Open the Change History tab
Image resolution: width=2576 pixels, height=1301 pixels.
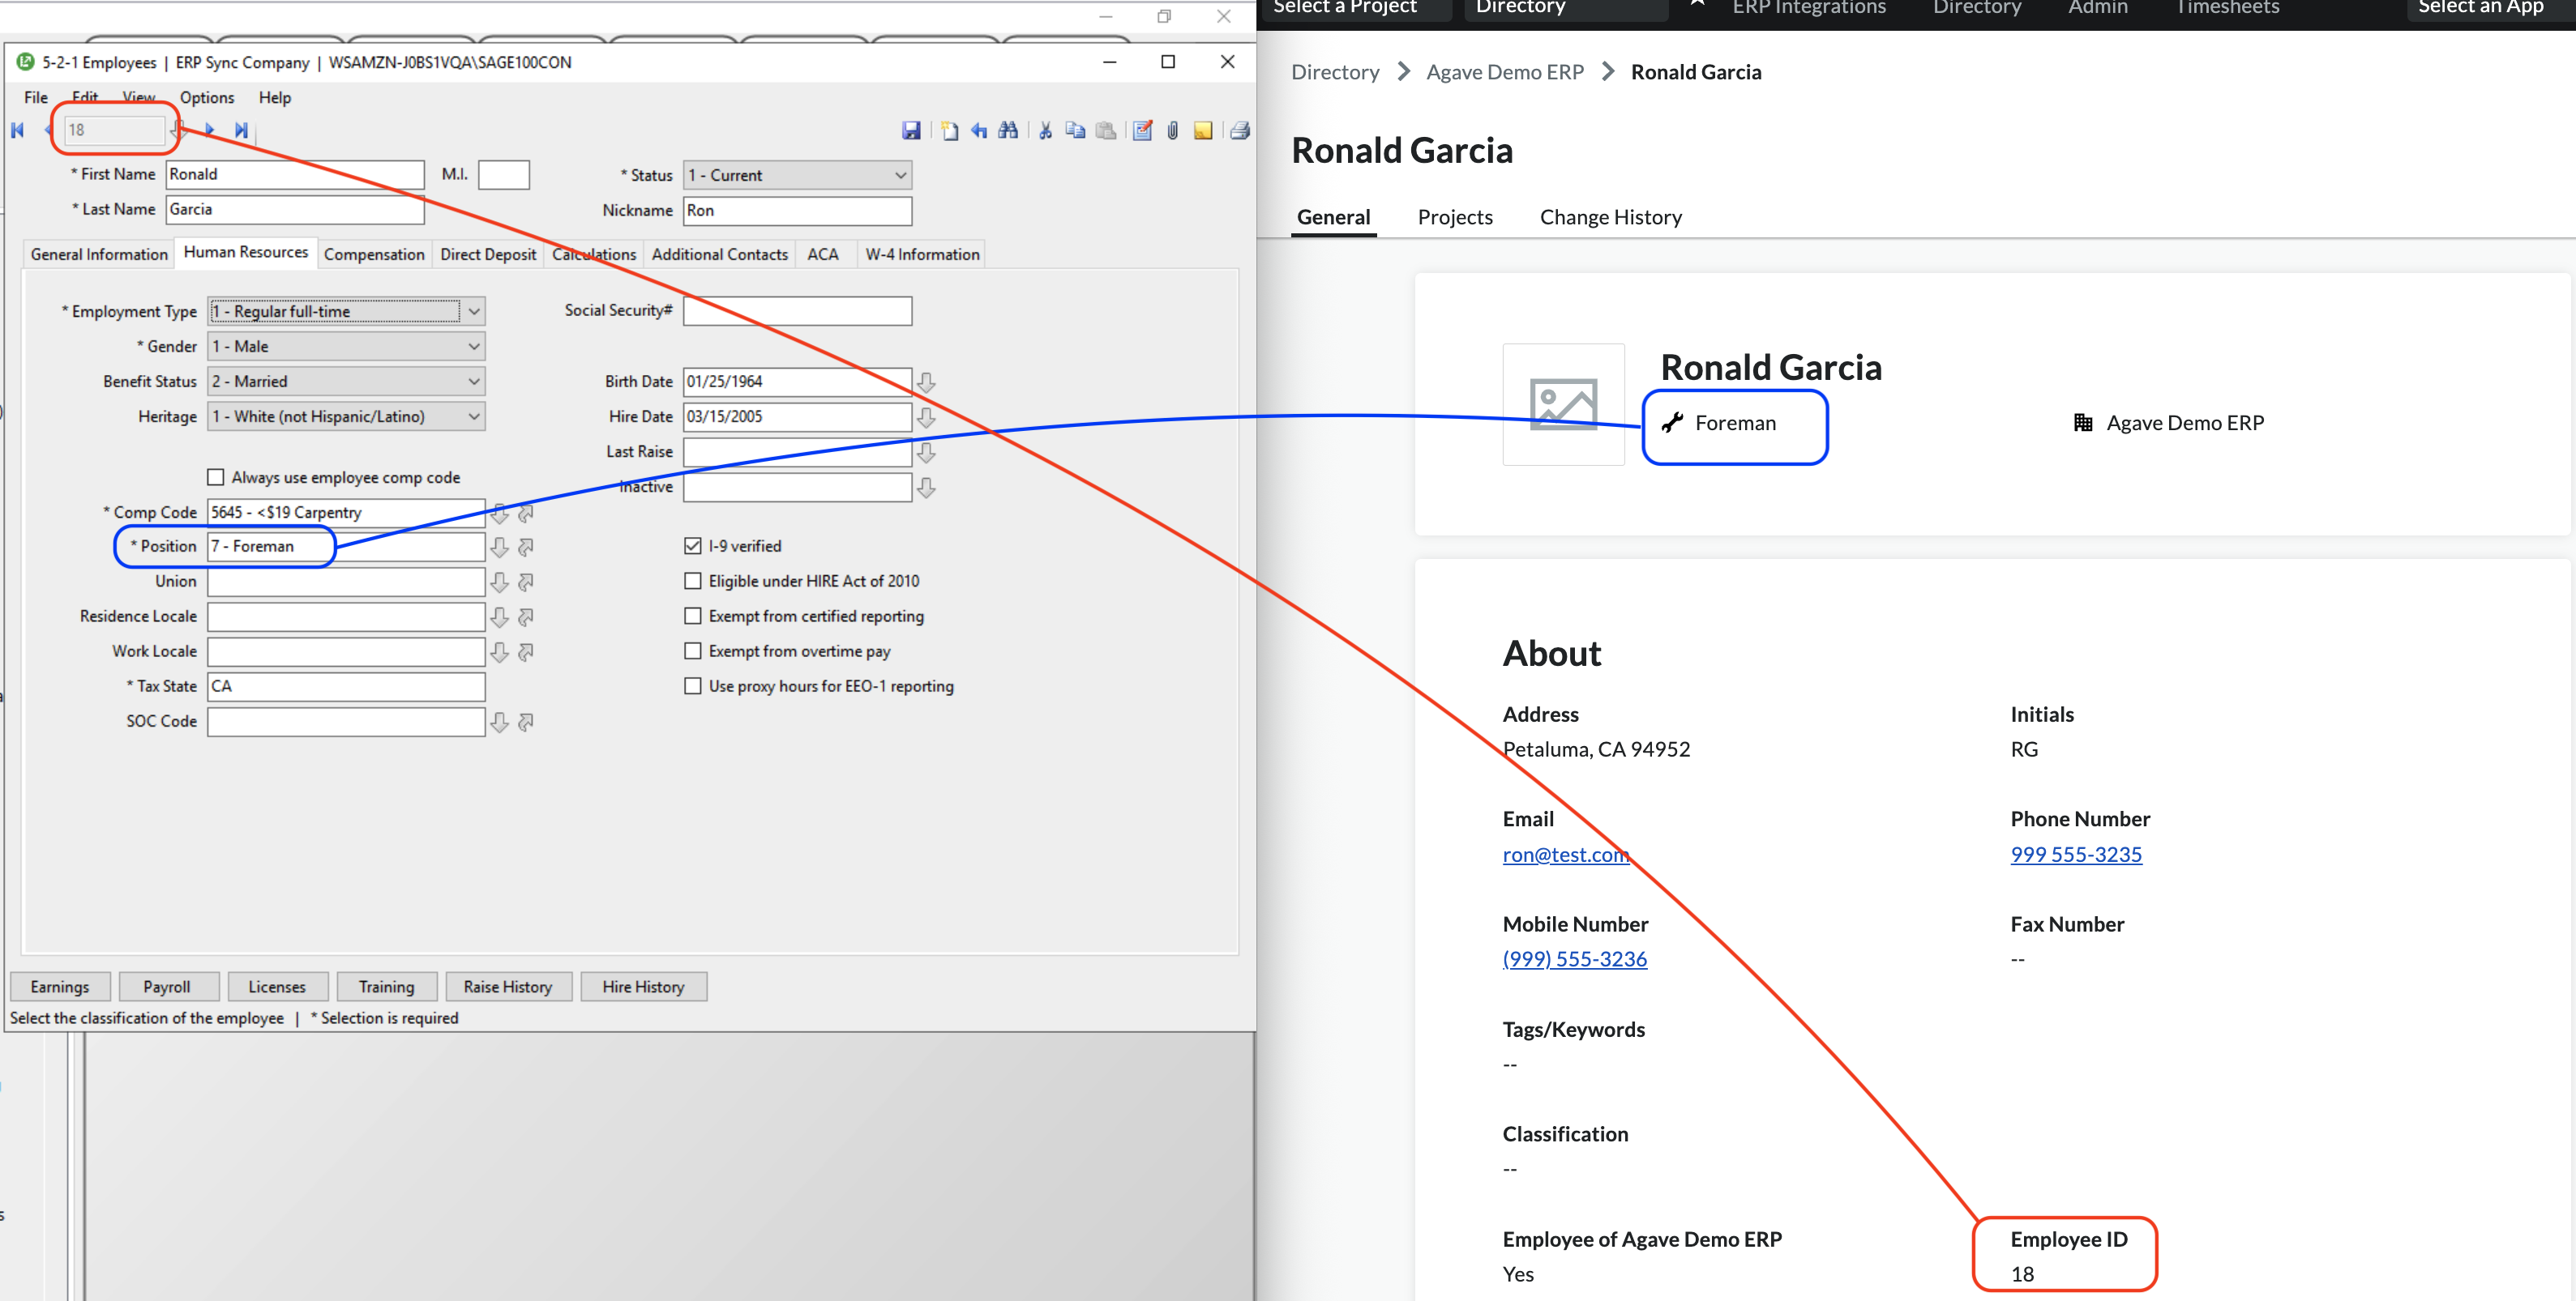tap(1610, 217)
